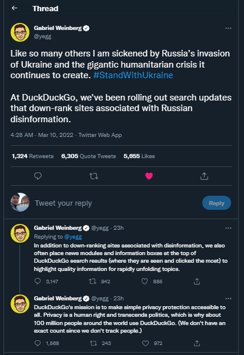Share the main tweet with the share icon
The height and width of the screenshot is (355, 244).
tap(204, 176)
